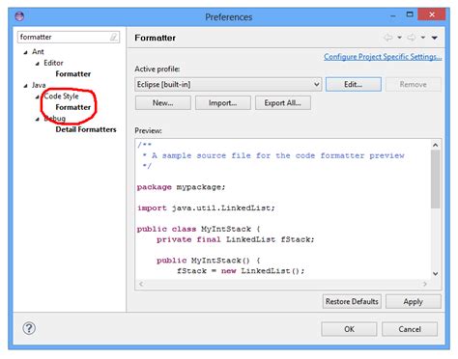
Task: Click the preview horizontal scroll right arrow
Action: [x=425, y=284]
